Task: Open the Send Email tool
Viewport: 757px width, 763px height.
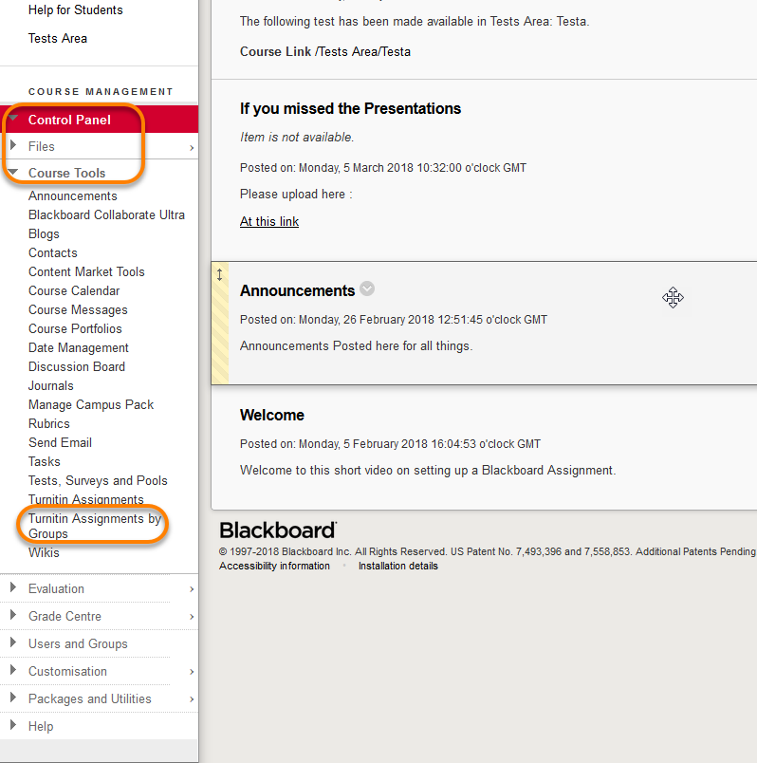Action: 60,442
